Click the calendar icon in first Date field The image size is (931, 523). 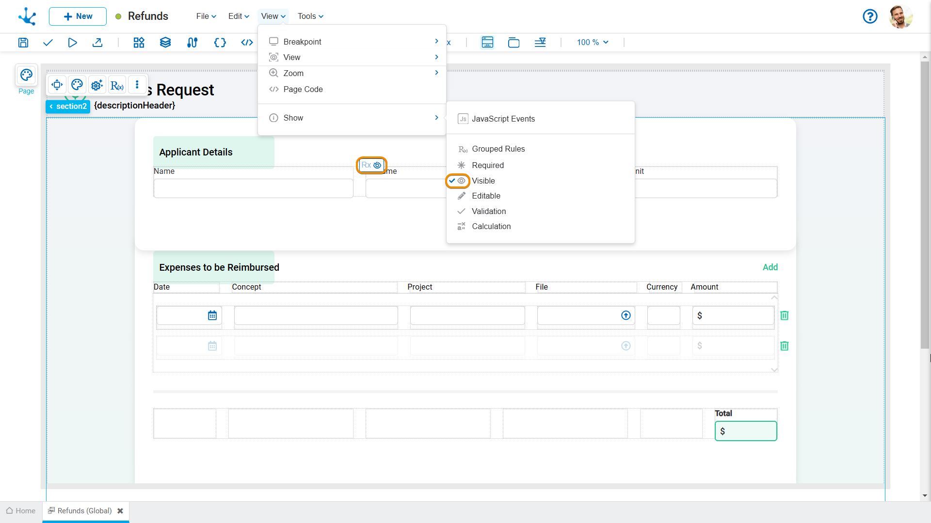[x=212, y=316]
